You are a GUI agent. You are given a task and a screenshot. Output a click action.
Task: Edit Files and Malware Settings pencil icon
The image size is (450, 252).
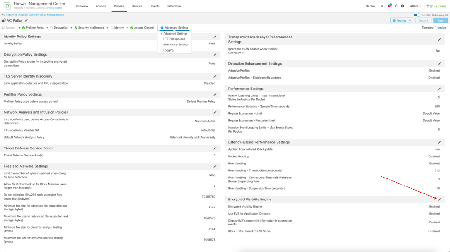(x=215, y=166)
